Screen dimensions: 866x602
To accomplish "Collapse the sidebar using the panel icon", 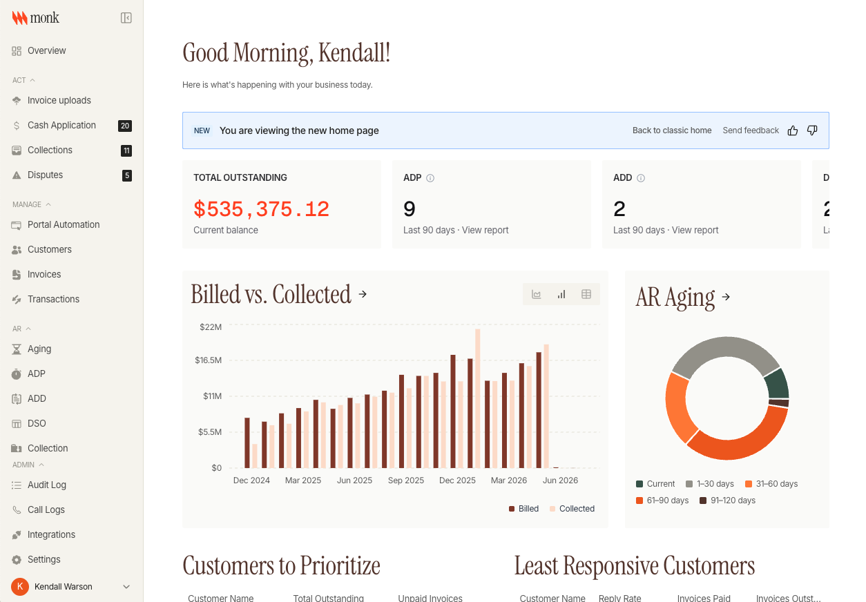I will pyautogui.click(x=126, y=18).
